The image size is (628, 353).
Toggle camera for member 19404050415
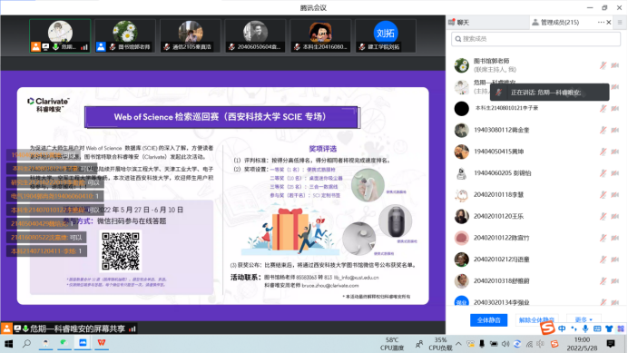pyautogui.click(x=615, y=152)
